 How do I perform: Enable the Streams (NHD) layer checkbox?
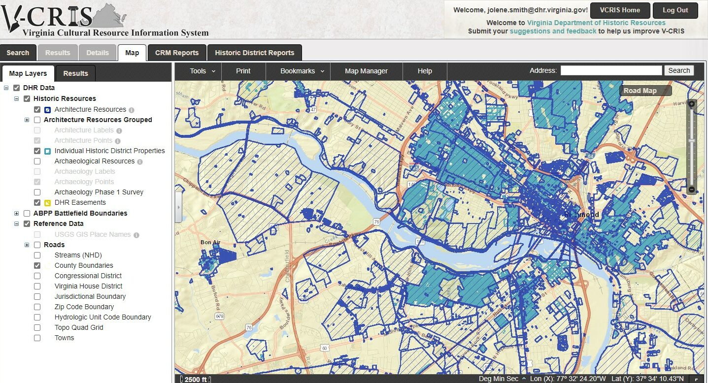pyautogui.click(x=37, y=255)
